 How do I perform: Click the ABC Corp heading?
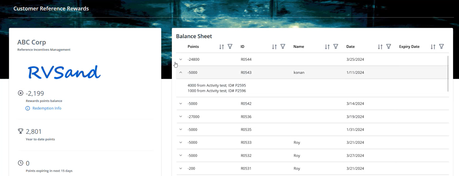tap(32, 42)
